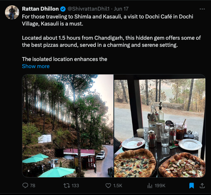
Task: Toggle the blue bookmark icon
Action: [x=191, y=185]
